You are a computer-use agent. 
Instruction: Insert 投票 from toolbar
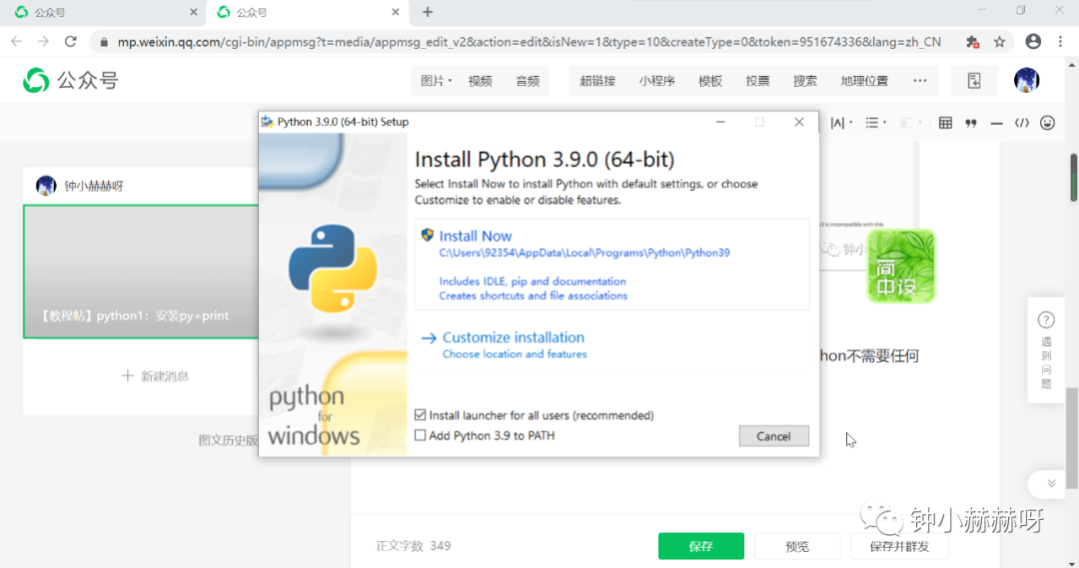757,81
